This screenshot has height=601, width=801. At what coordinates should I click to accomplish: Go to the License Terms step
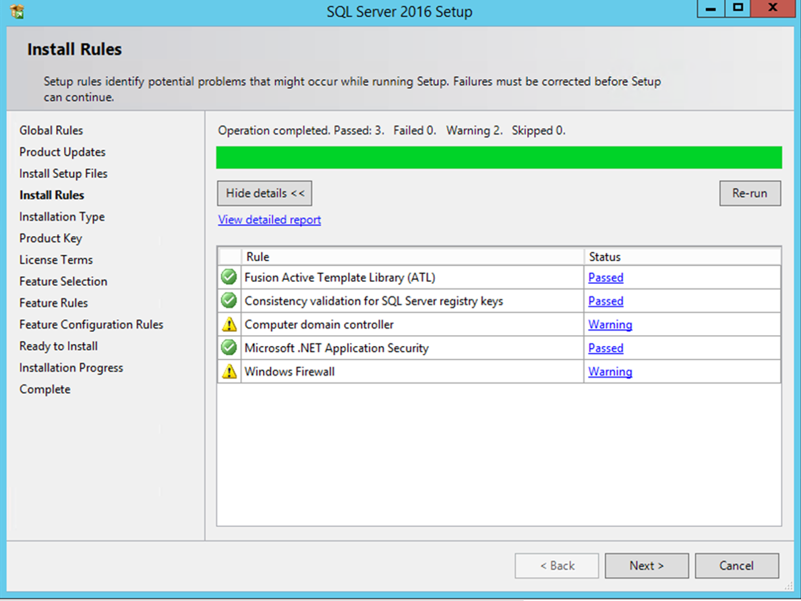pos(56,260)
